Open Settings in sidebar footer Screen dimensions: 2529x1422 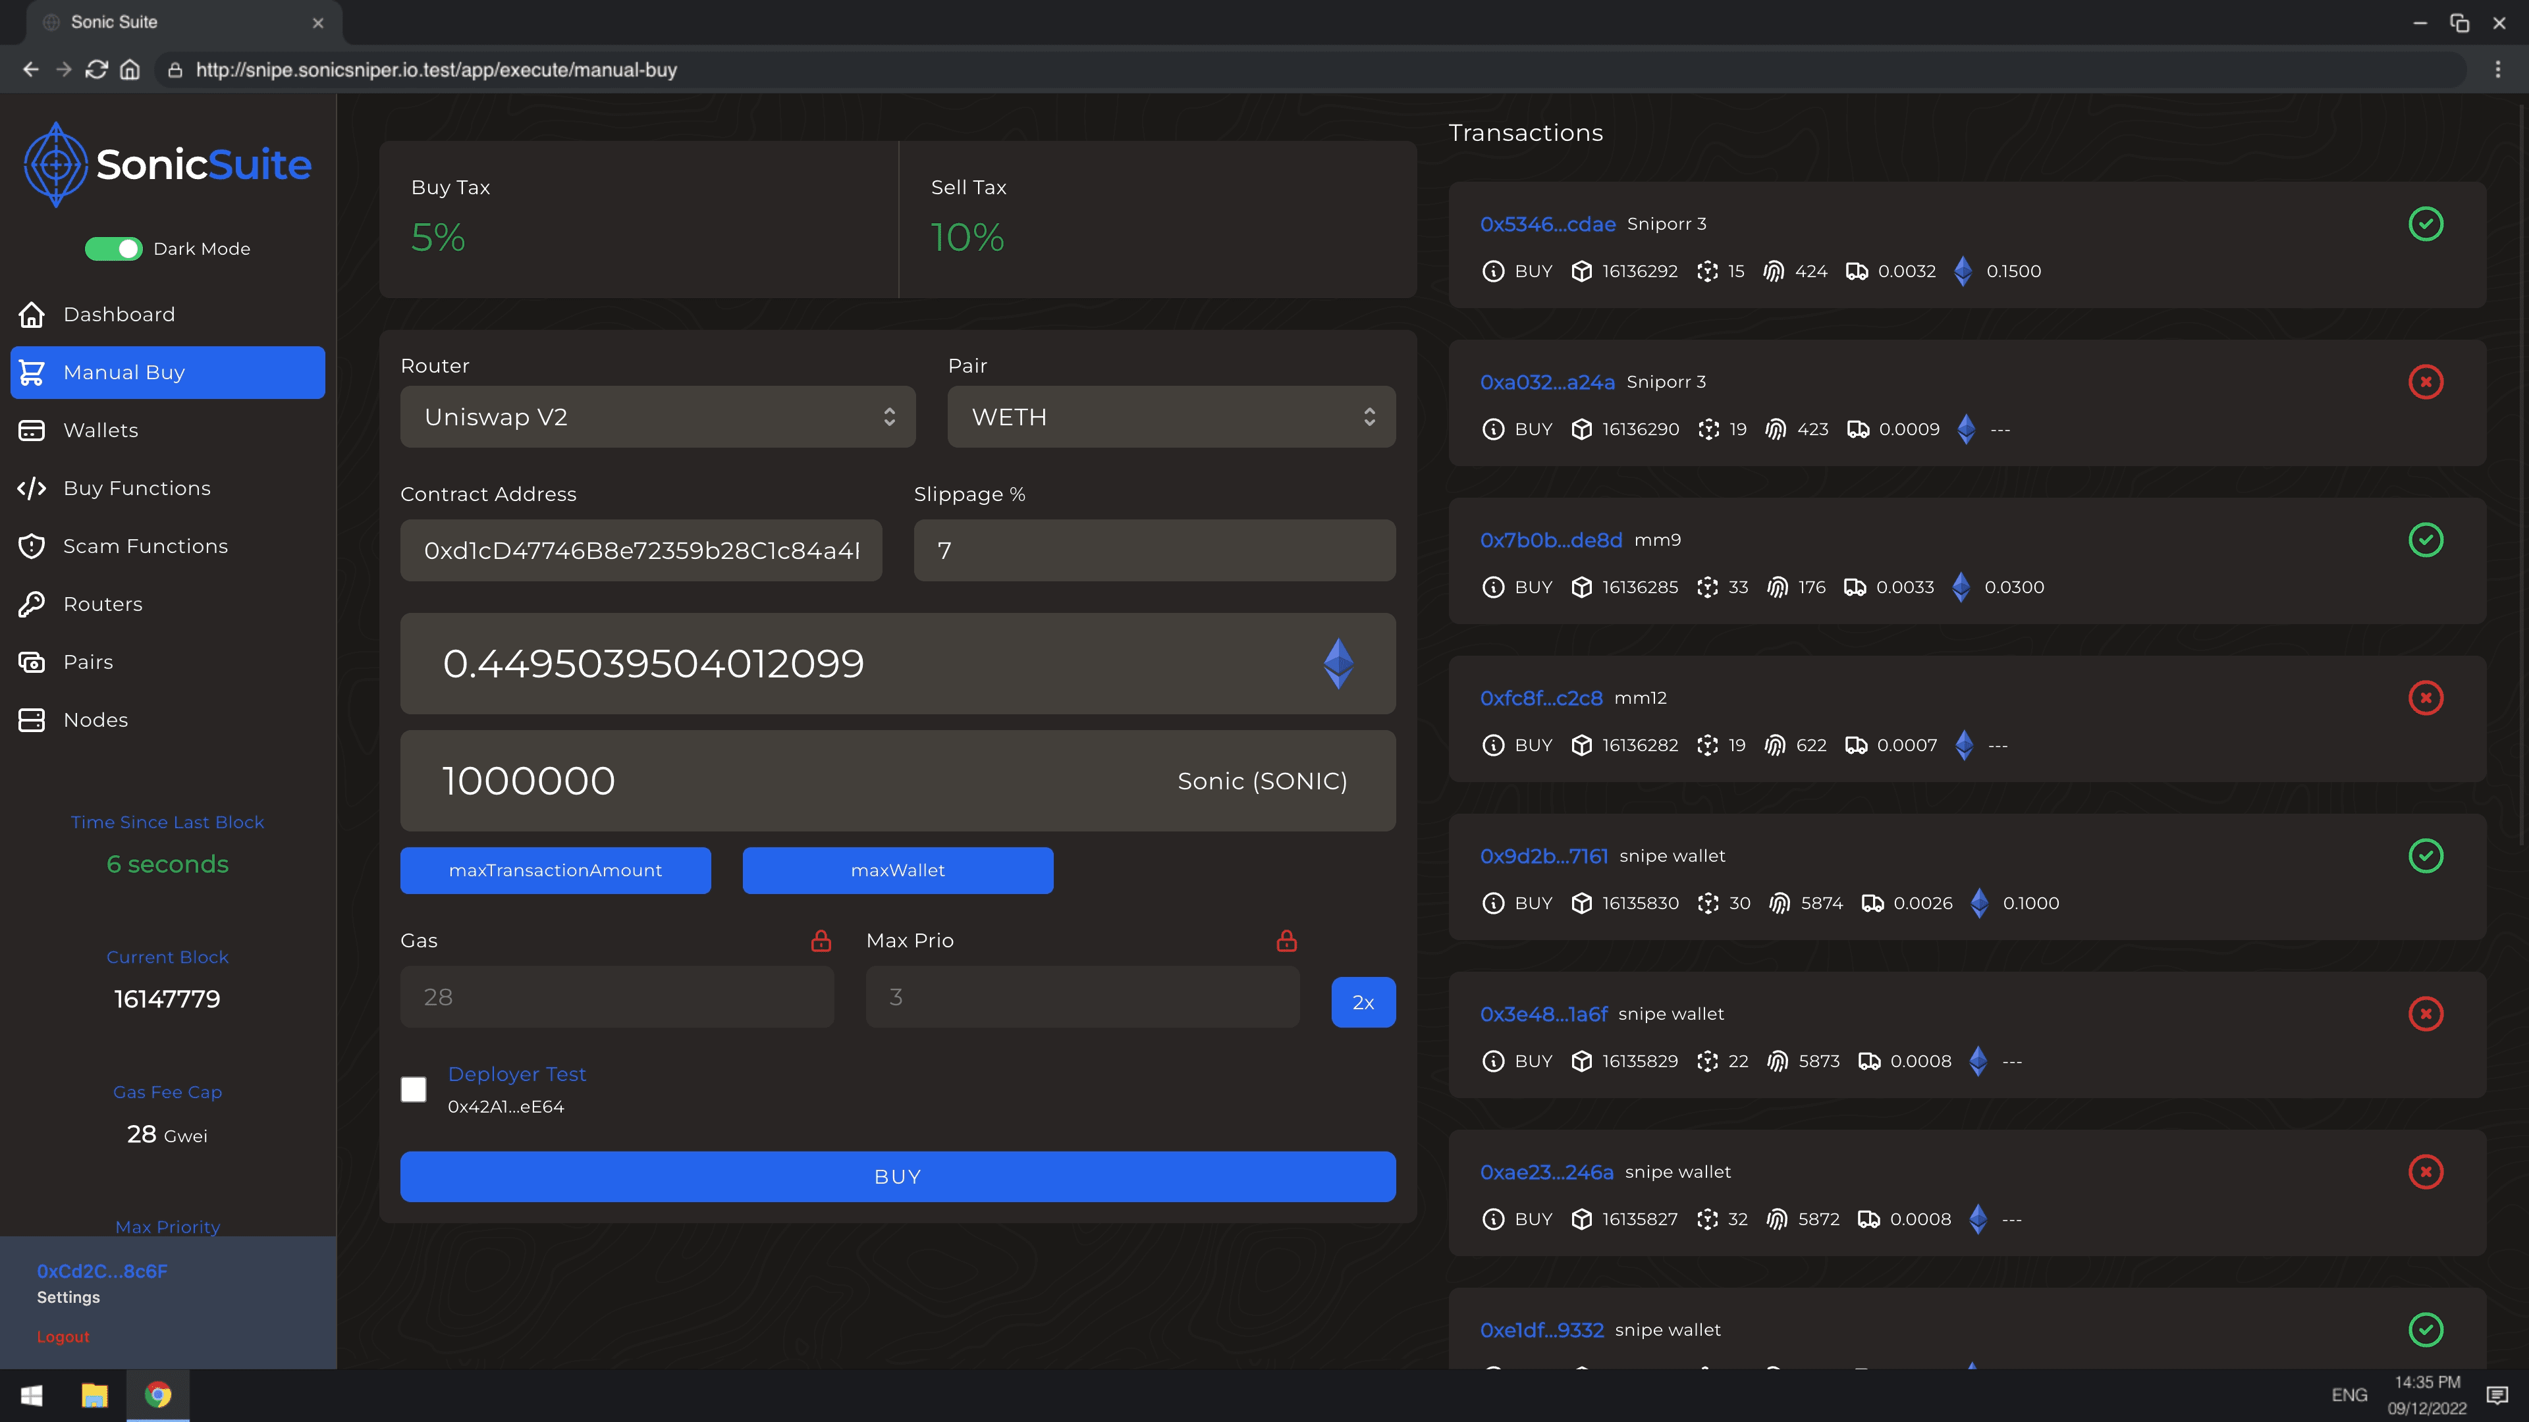[68, 1298]
